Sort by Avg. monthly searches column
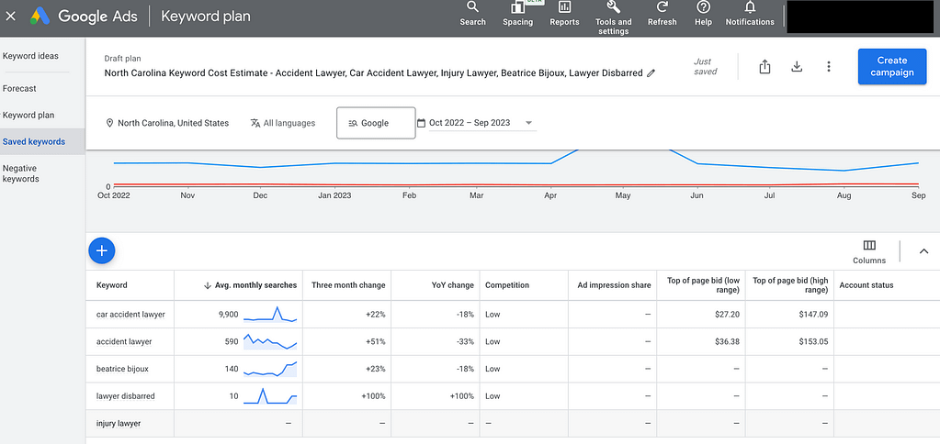This screenshot has height=444, width=940. (x=251, y=285)
